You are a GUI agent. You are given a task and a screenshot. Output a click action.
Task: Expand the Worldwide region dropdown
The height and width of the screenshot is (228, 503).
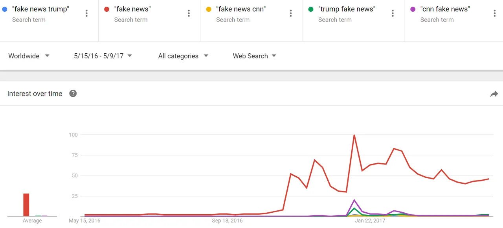click(29, 56)
